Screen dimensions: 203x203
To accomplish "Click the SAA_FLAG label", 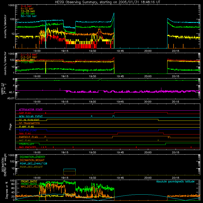I will (25, 133).
